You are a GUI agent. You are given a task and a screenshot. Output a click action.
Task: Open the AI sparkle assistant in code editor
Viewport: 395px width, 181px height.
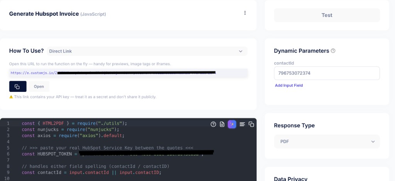(x=232, y=124)
